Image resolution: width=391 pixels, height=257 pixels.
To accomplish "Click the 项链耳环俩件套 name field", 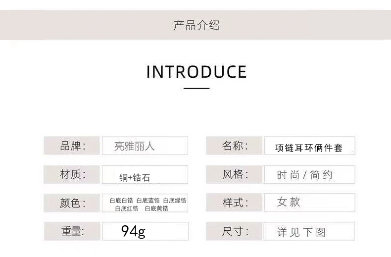I will coord(309,148).
